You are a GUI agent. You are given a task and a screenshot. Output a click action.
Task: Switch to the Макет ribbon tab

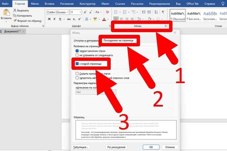[105, 4]
